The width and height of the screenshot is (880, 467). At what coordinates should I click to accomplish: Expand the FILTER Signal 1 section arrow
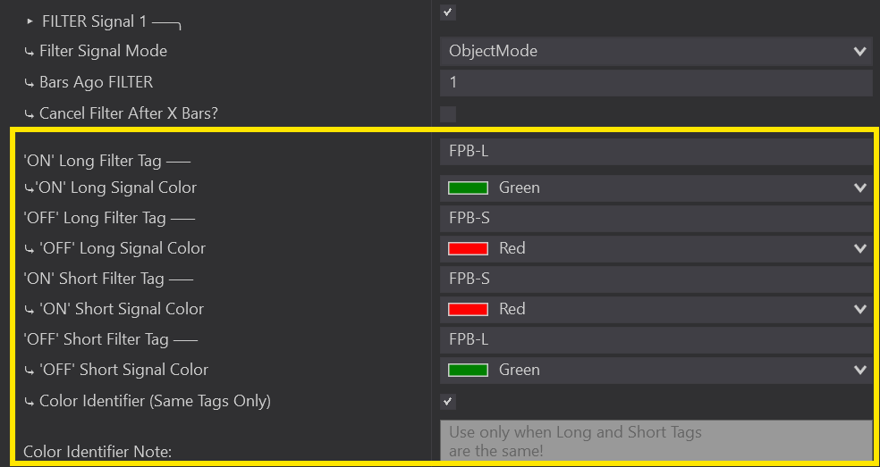pos(30,21)
